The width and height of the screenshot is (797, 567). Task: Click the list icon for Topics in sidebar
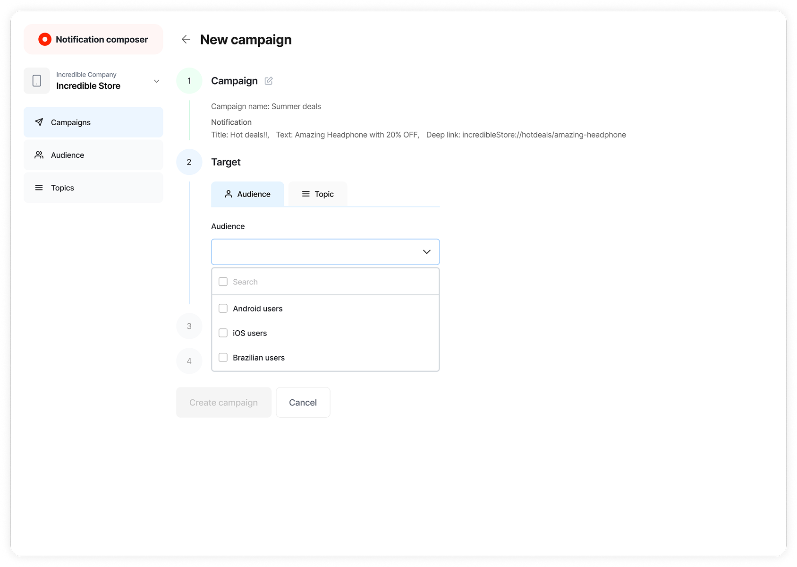click(x=39, y=188)
